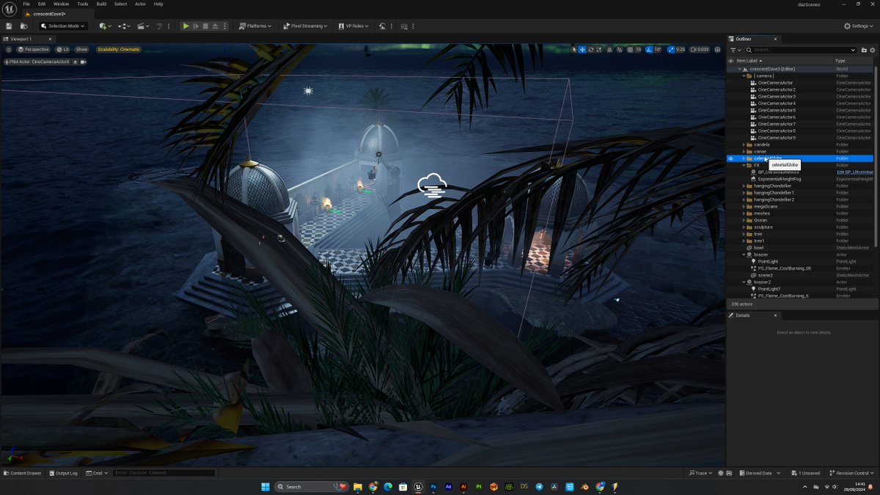Collapse the [camera] folder
The height and width of the screenshot is (495, 880).
pos(743,76)
